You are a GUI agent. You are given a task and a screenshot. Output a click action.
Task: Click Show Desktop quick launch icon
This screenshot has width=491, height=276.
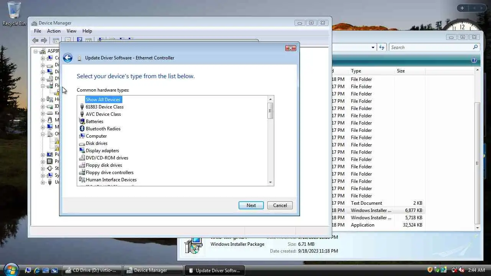[46, 270]
